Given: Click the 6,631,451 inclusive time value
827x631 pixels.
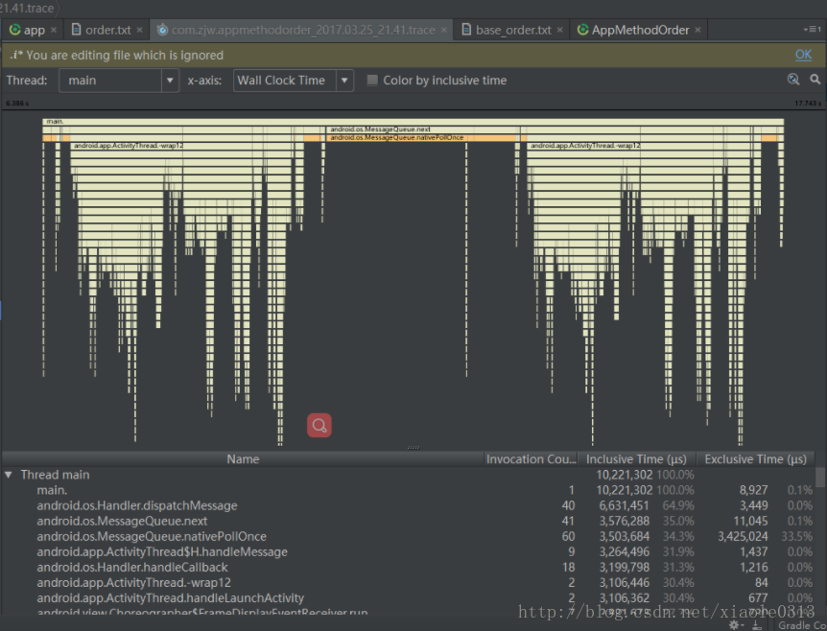Looking at the screenshot, I should (624, 505).
